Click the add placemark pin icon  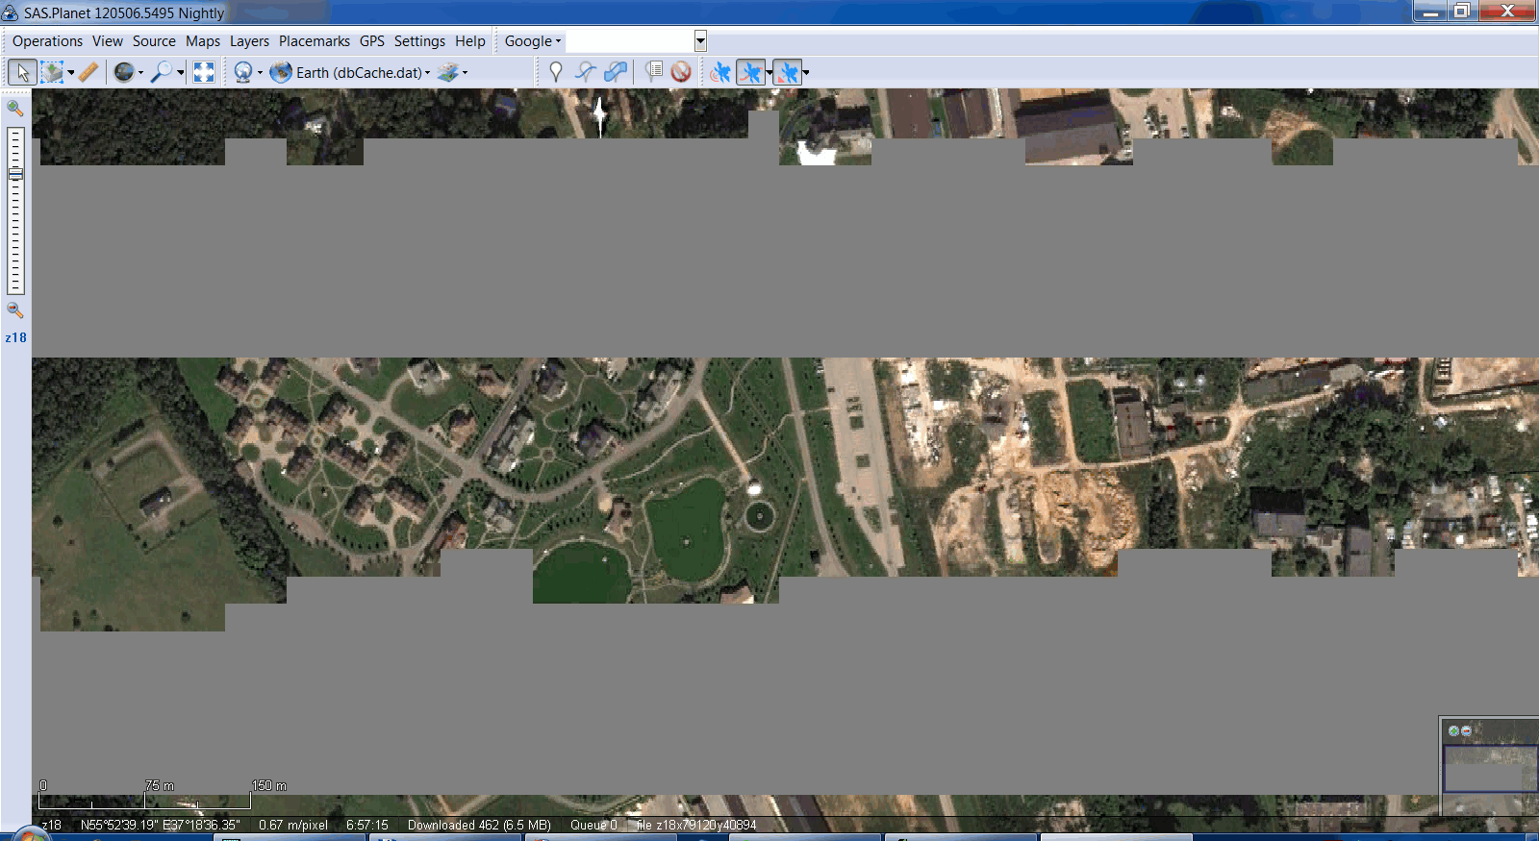click(x=555, y=72)
